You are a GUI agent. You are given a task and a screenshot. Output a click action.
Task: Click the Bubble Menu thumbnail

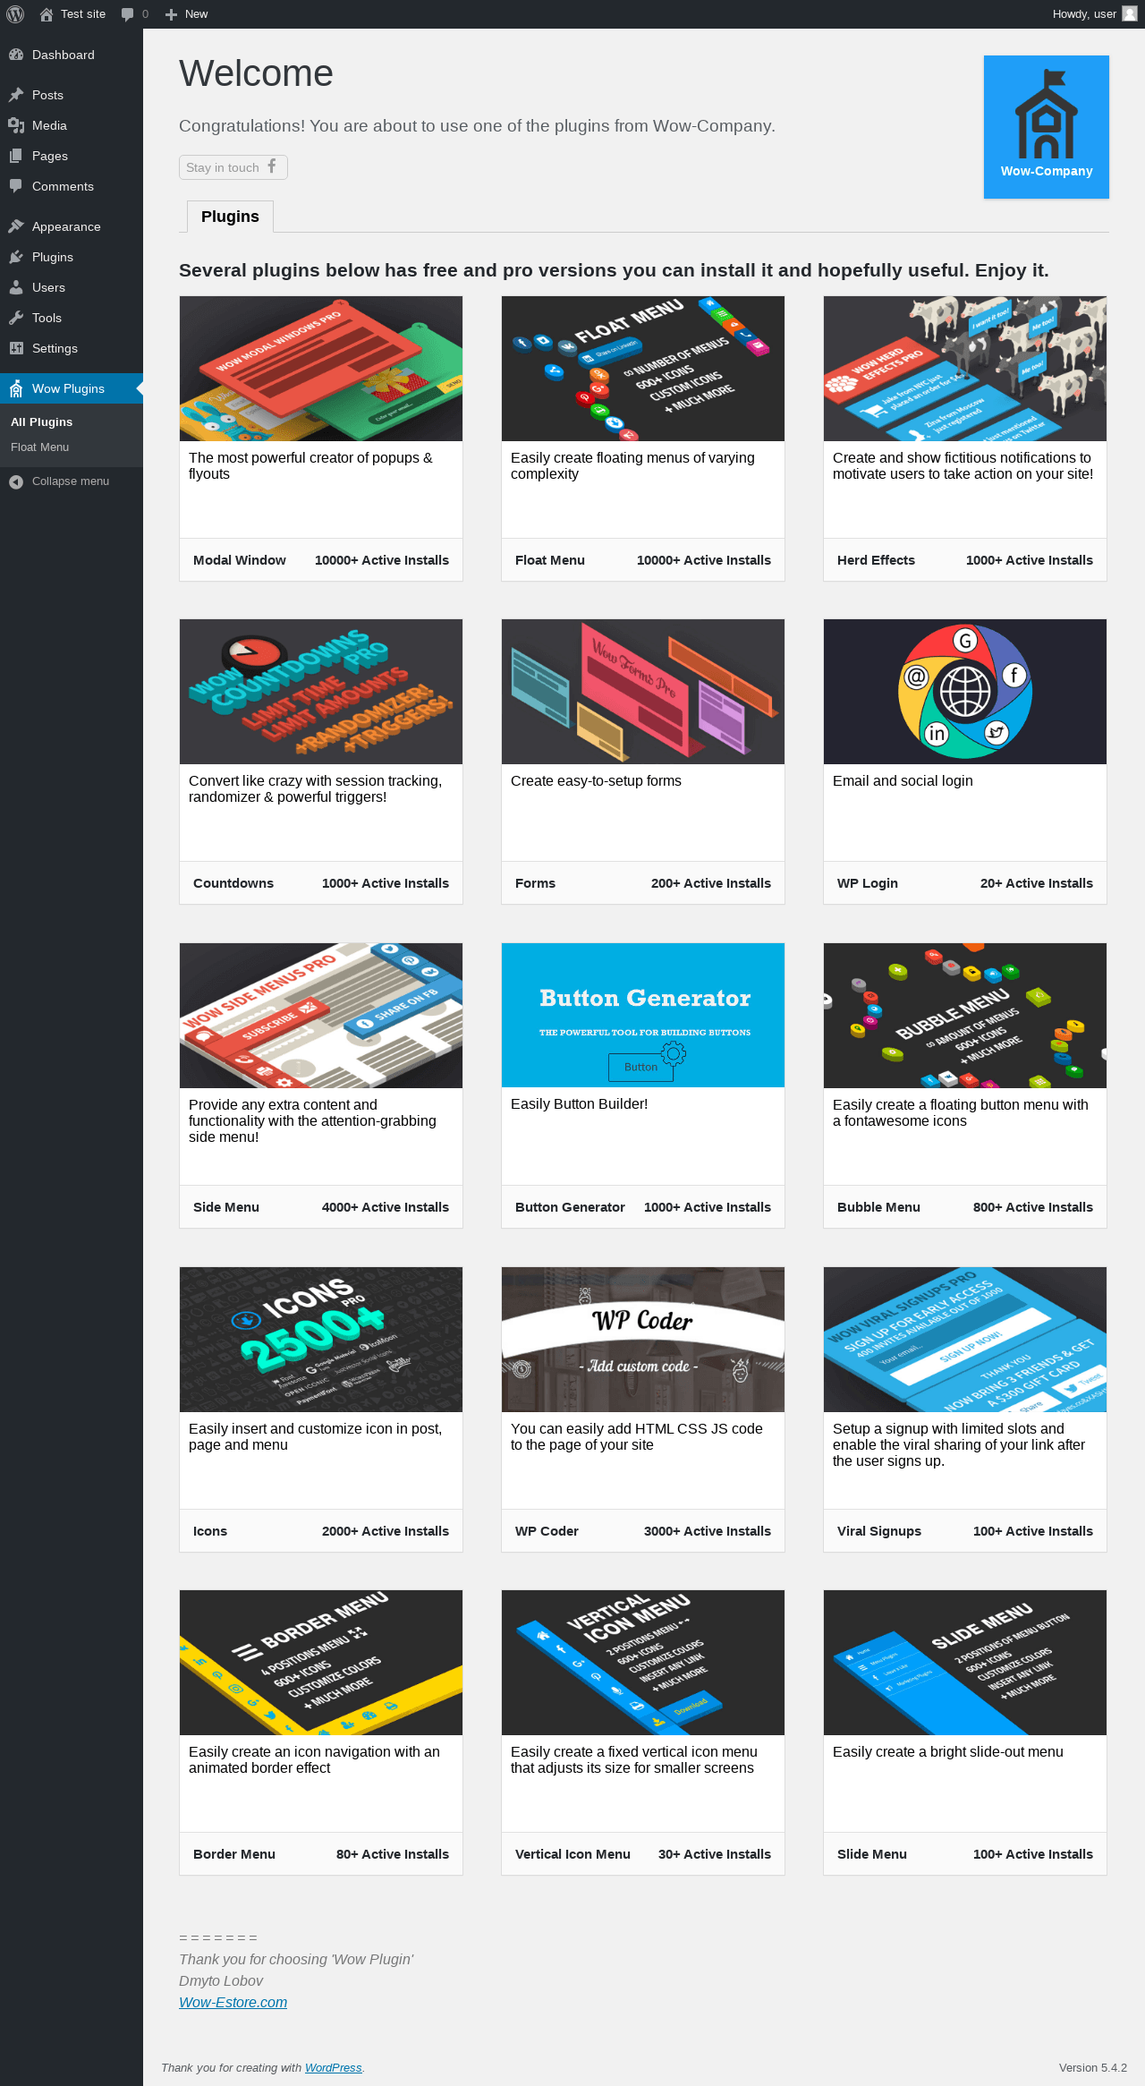click(965, 1016)
